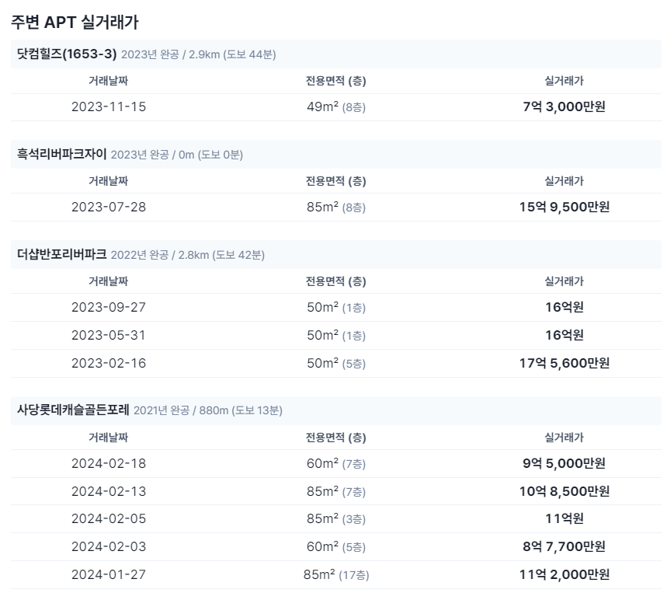Click the 17억 5,600만원 price
The height and width of the screenshot is (593, 667).
click(x=564, y=363)
